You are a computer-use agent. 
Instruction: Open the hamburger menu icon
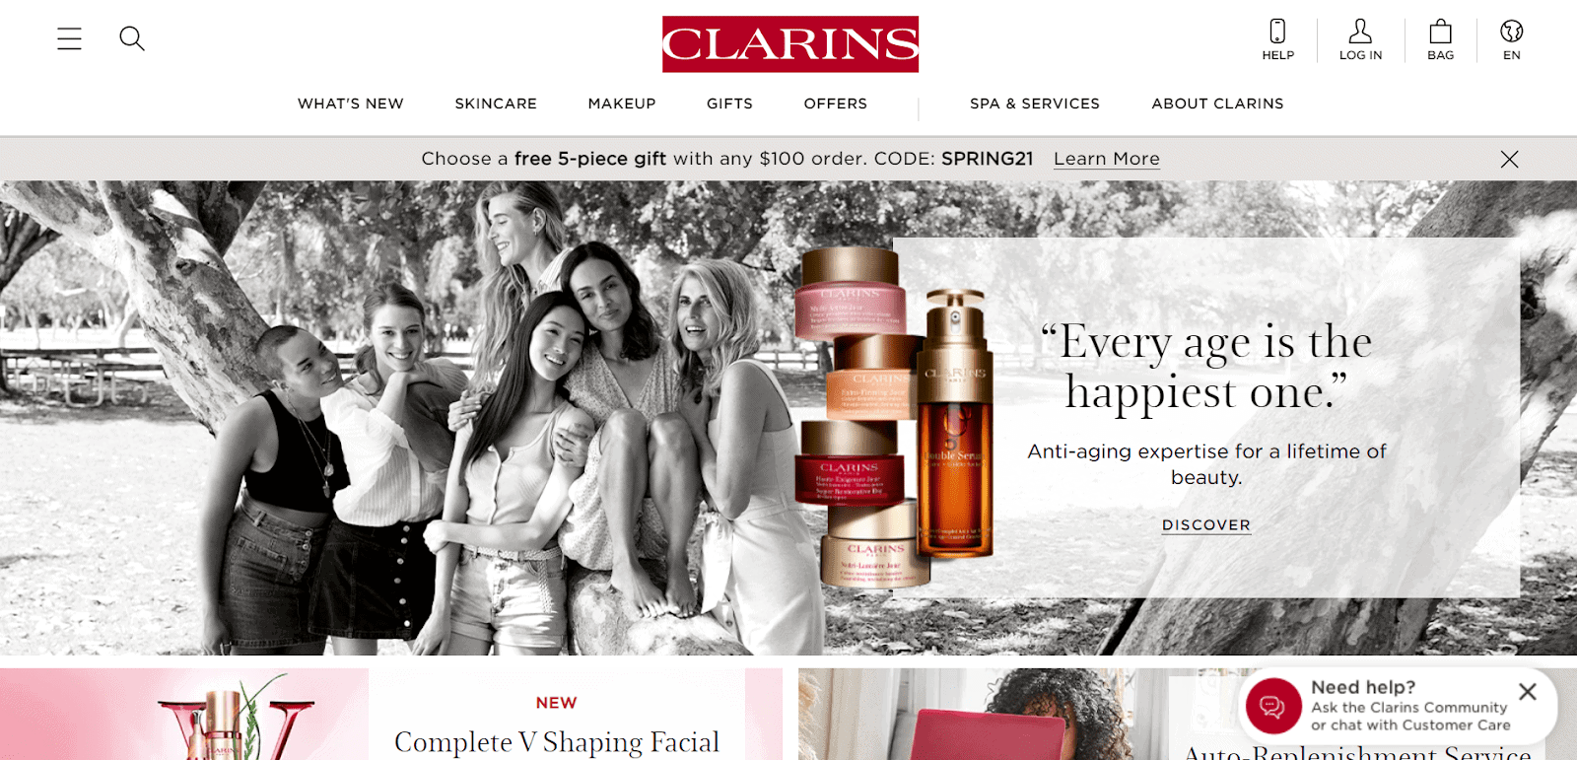pyautogui.click(x=69, y=38)
